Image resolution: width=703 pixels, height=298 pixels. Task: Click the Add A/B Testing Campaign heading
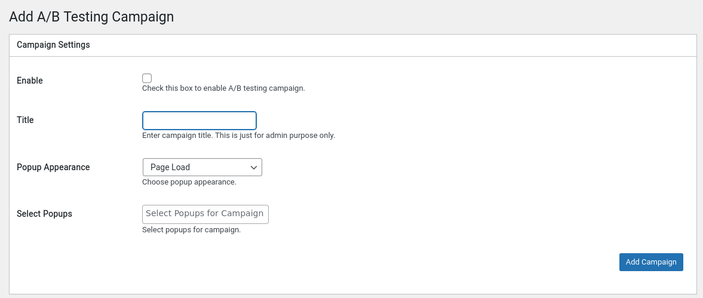tap(91, 17)
